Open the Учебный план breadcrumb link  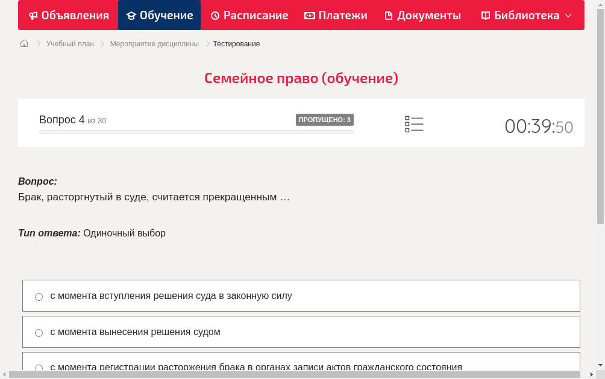(69, 43)
